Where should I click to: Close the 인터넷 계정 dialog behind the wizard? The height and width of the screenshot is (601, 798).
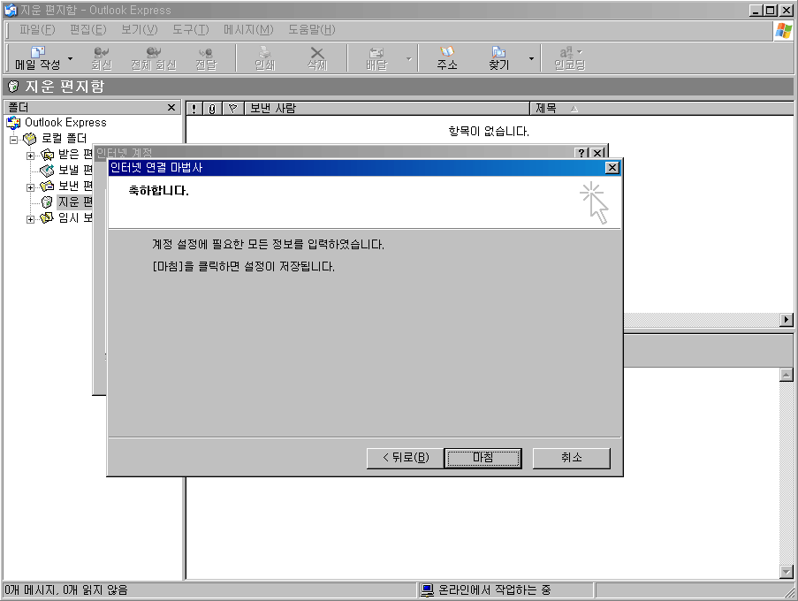pos(598,153)
